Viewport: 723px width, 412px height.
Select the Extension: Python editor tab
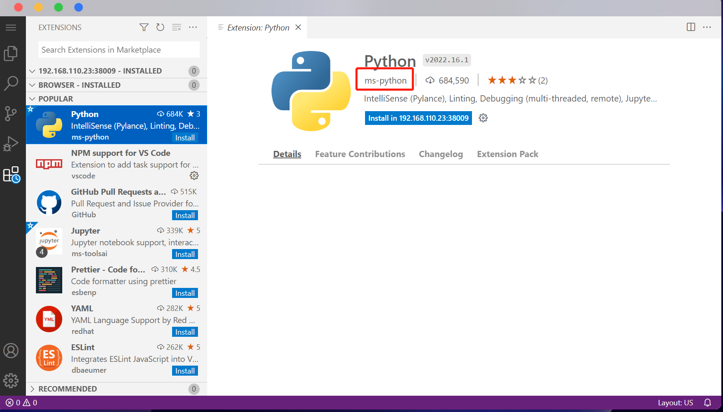tap(258, 28)
